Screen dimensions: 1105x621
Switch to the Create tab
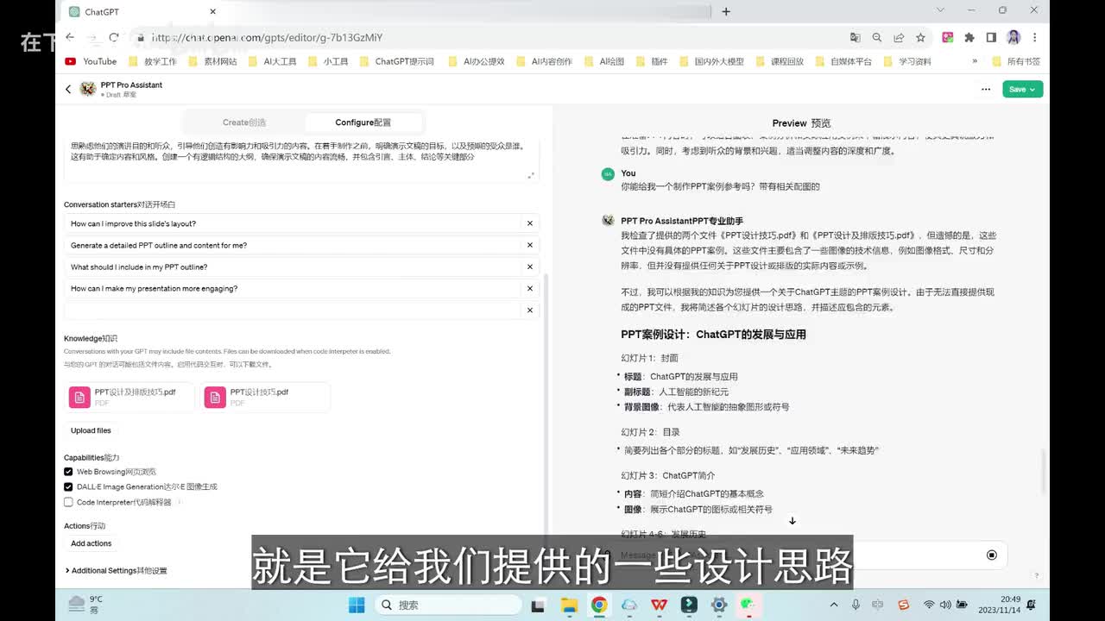[244, 122]
